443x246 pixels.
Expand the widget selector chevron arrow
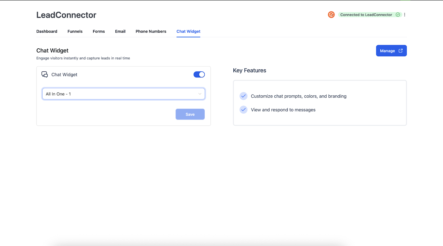(200, 94)
